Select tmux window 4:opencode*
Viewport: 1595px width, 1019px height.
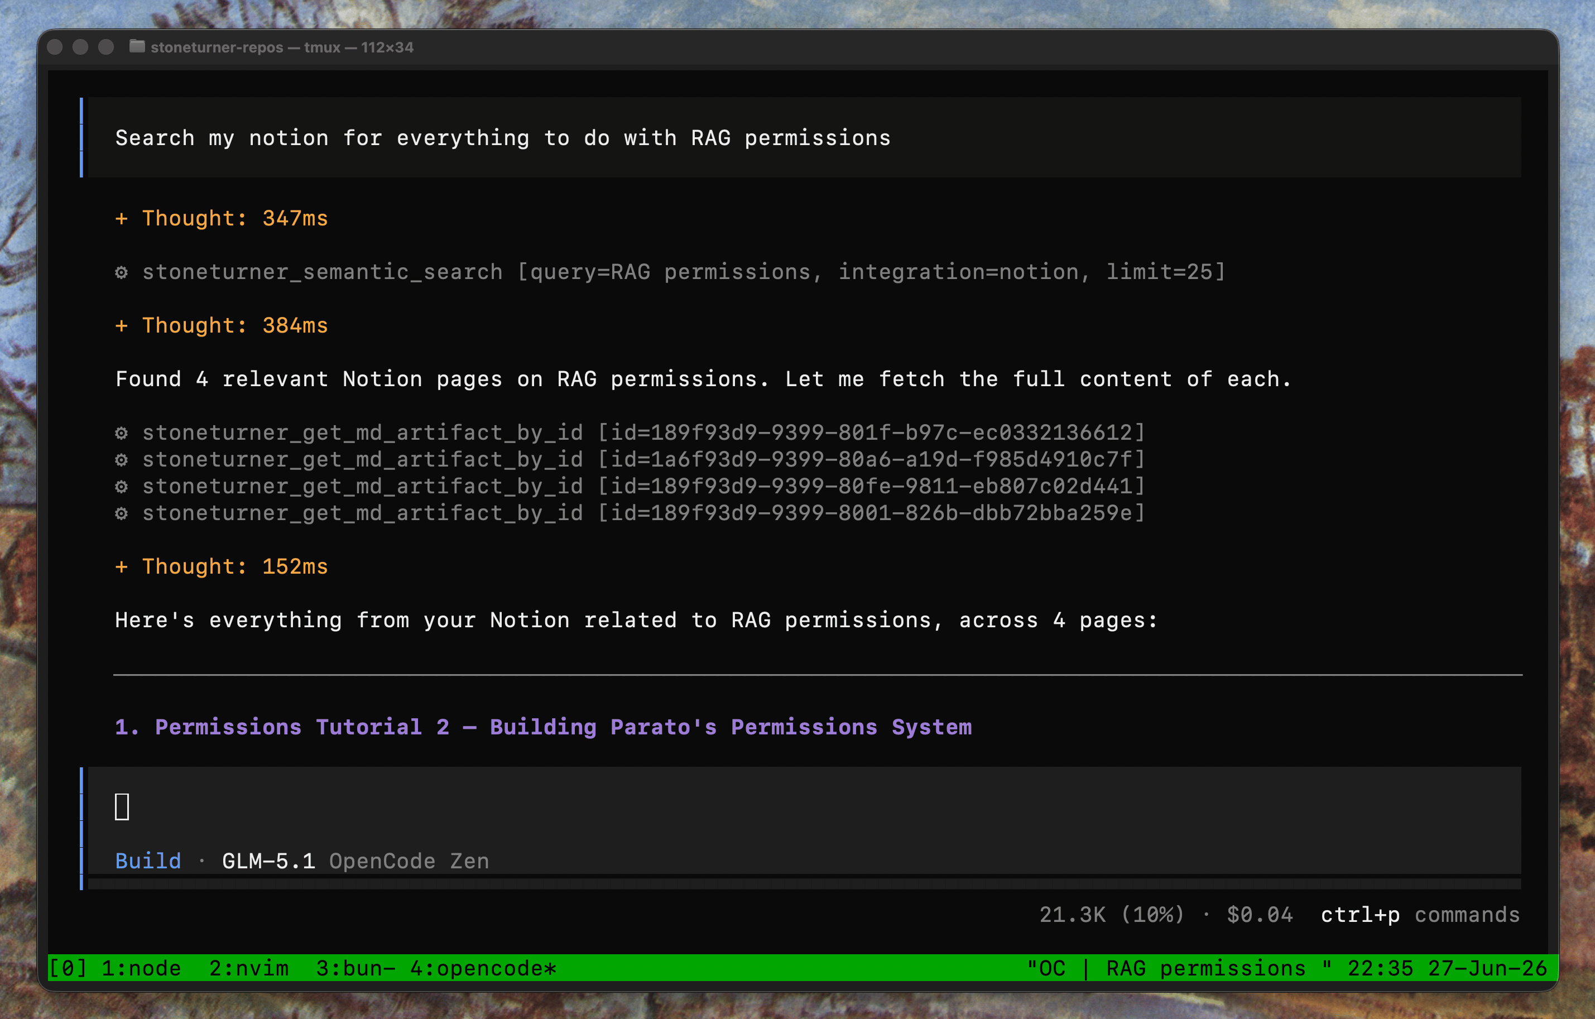point(483,969)
